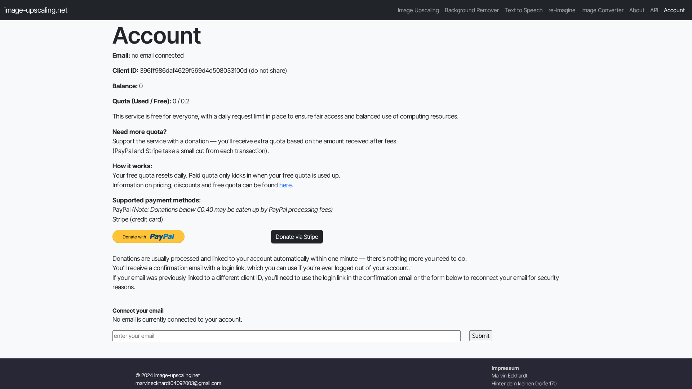Click the large Account page heading

coord(156,35)
